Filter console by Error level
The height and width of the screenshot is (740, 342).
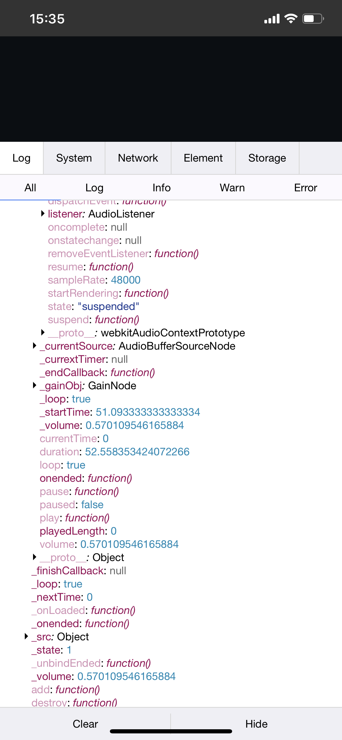pos(305,188)
